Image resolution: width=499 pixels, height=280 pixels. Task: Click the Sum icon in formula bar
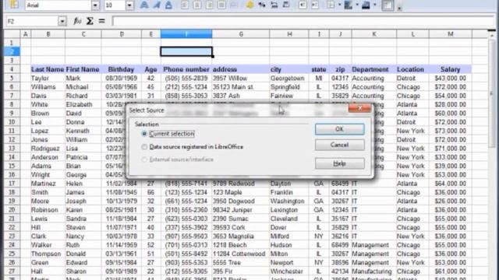(x=90, y=21)
